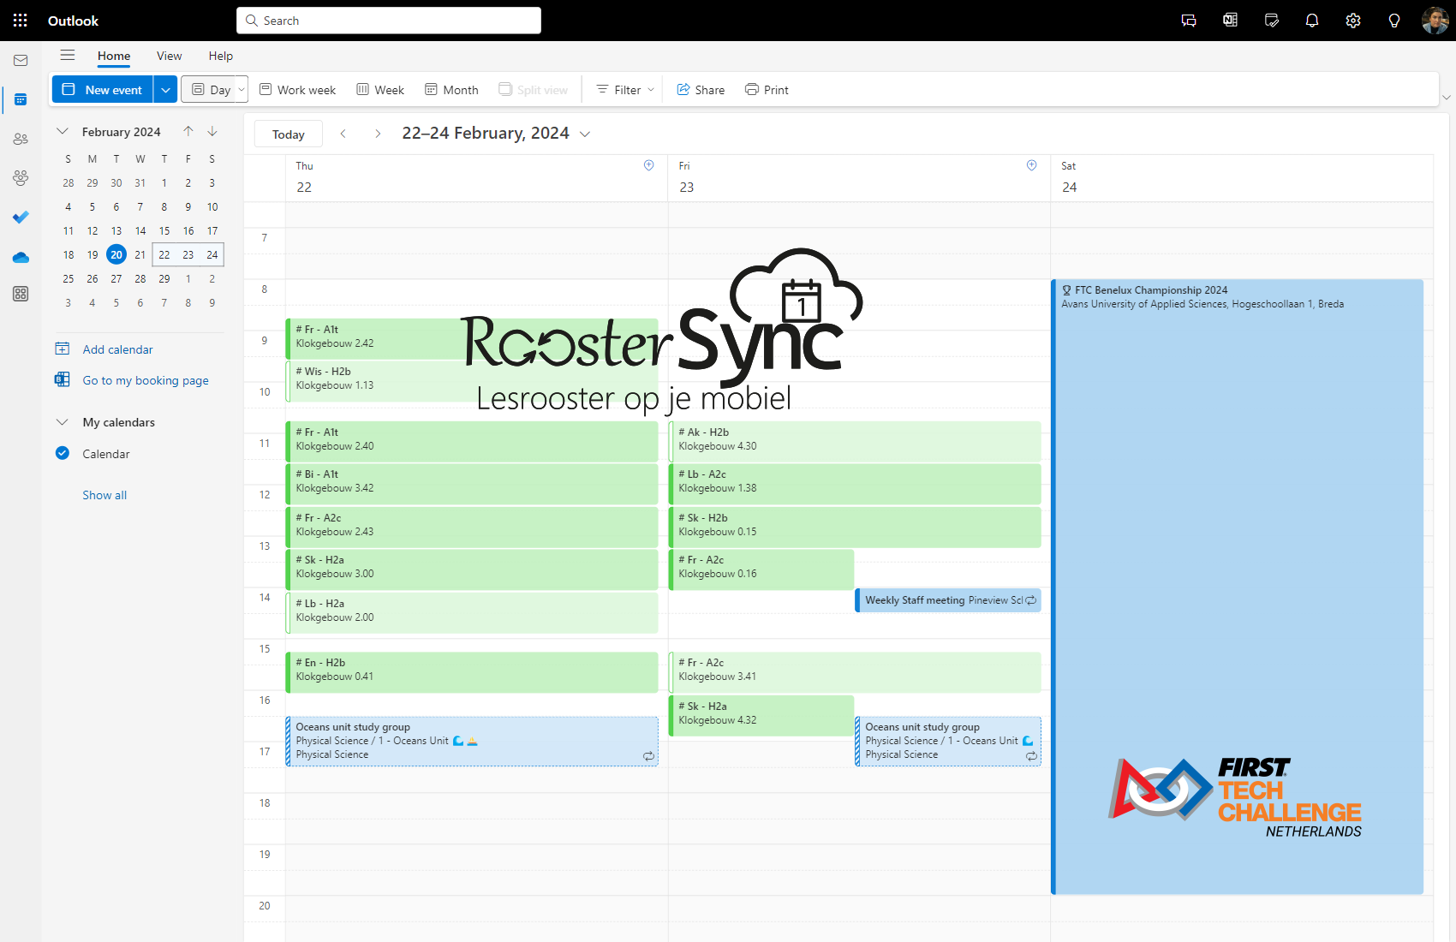Open Microsoft To Do from the sidebar
Image resolution: width=1456 pixels, height=942 pixels.
[x=21, y=217]
